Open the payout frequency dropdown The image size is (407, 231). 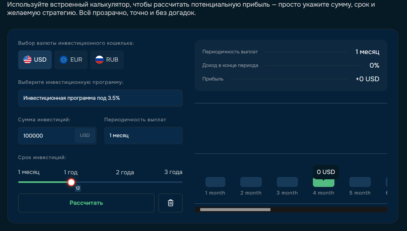point(143,136)
